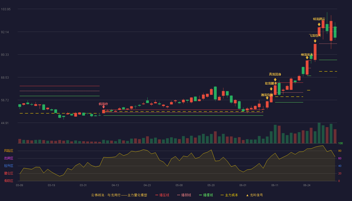
Task: Click the 20 indicator scale value
Action: pos(340,174)
